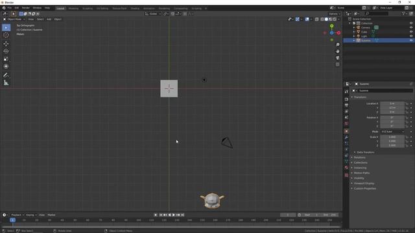Screen dimensions: 415x233
Task: Open the Object Mode dropdown
Action: tap(14, 19)
